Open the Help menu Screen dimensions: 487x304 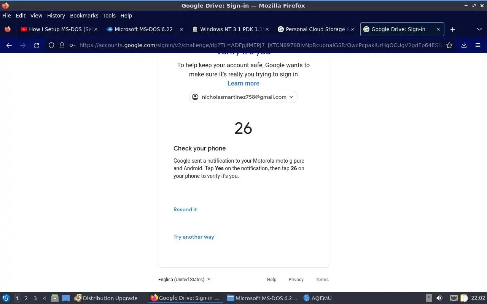(x=126, y=16)
